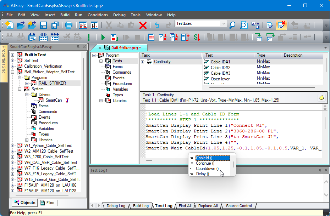330x216 pixels.
Task: Click the green Start run arrow icon
Action: 103,38
